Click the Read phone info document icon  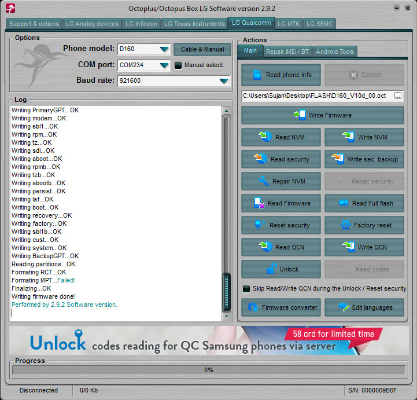(257, 75)
